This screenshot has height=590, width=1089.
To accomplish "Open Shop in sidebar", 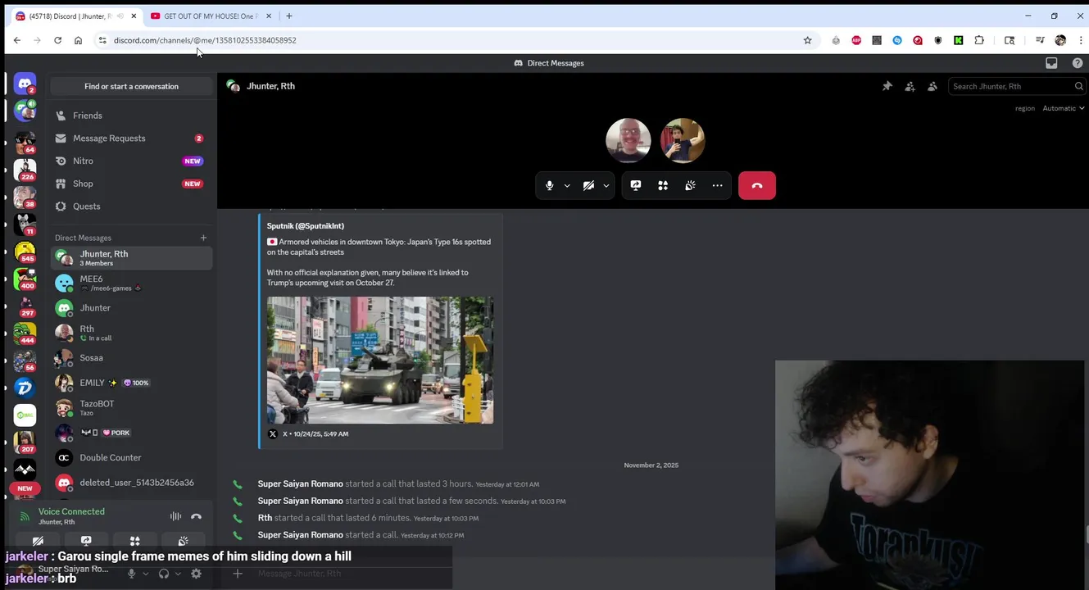I will 131,184.
